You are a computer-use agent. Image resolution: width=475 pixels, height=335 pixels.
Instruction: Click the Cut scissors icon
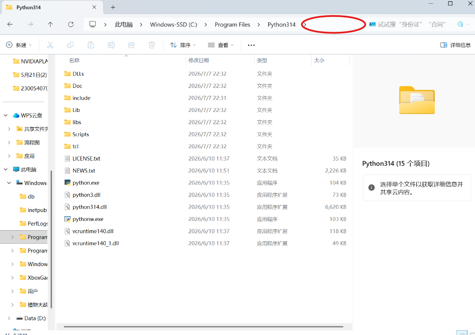[50, 45]
